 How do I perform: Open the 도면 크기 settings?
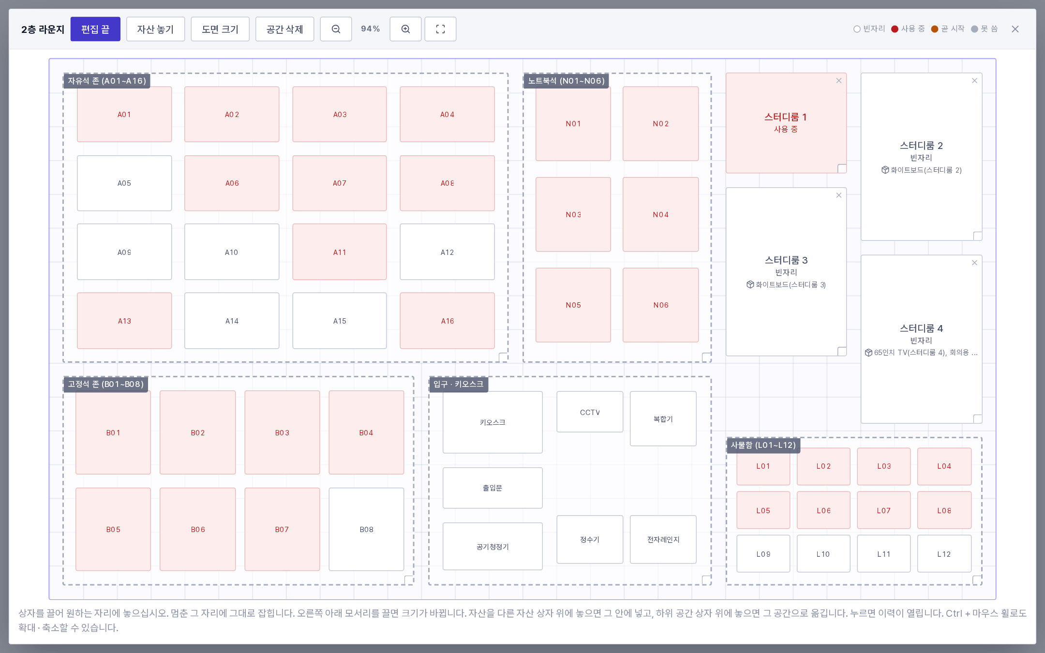[220, 29]
